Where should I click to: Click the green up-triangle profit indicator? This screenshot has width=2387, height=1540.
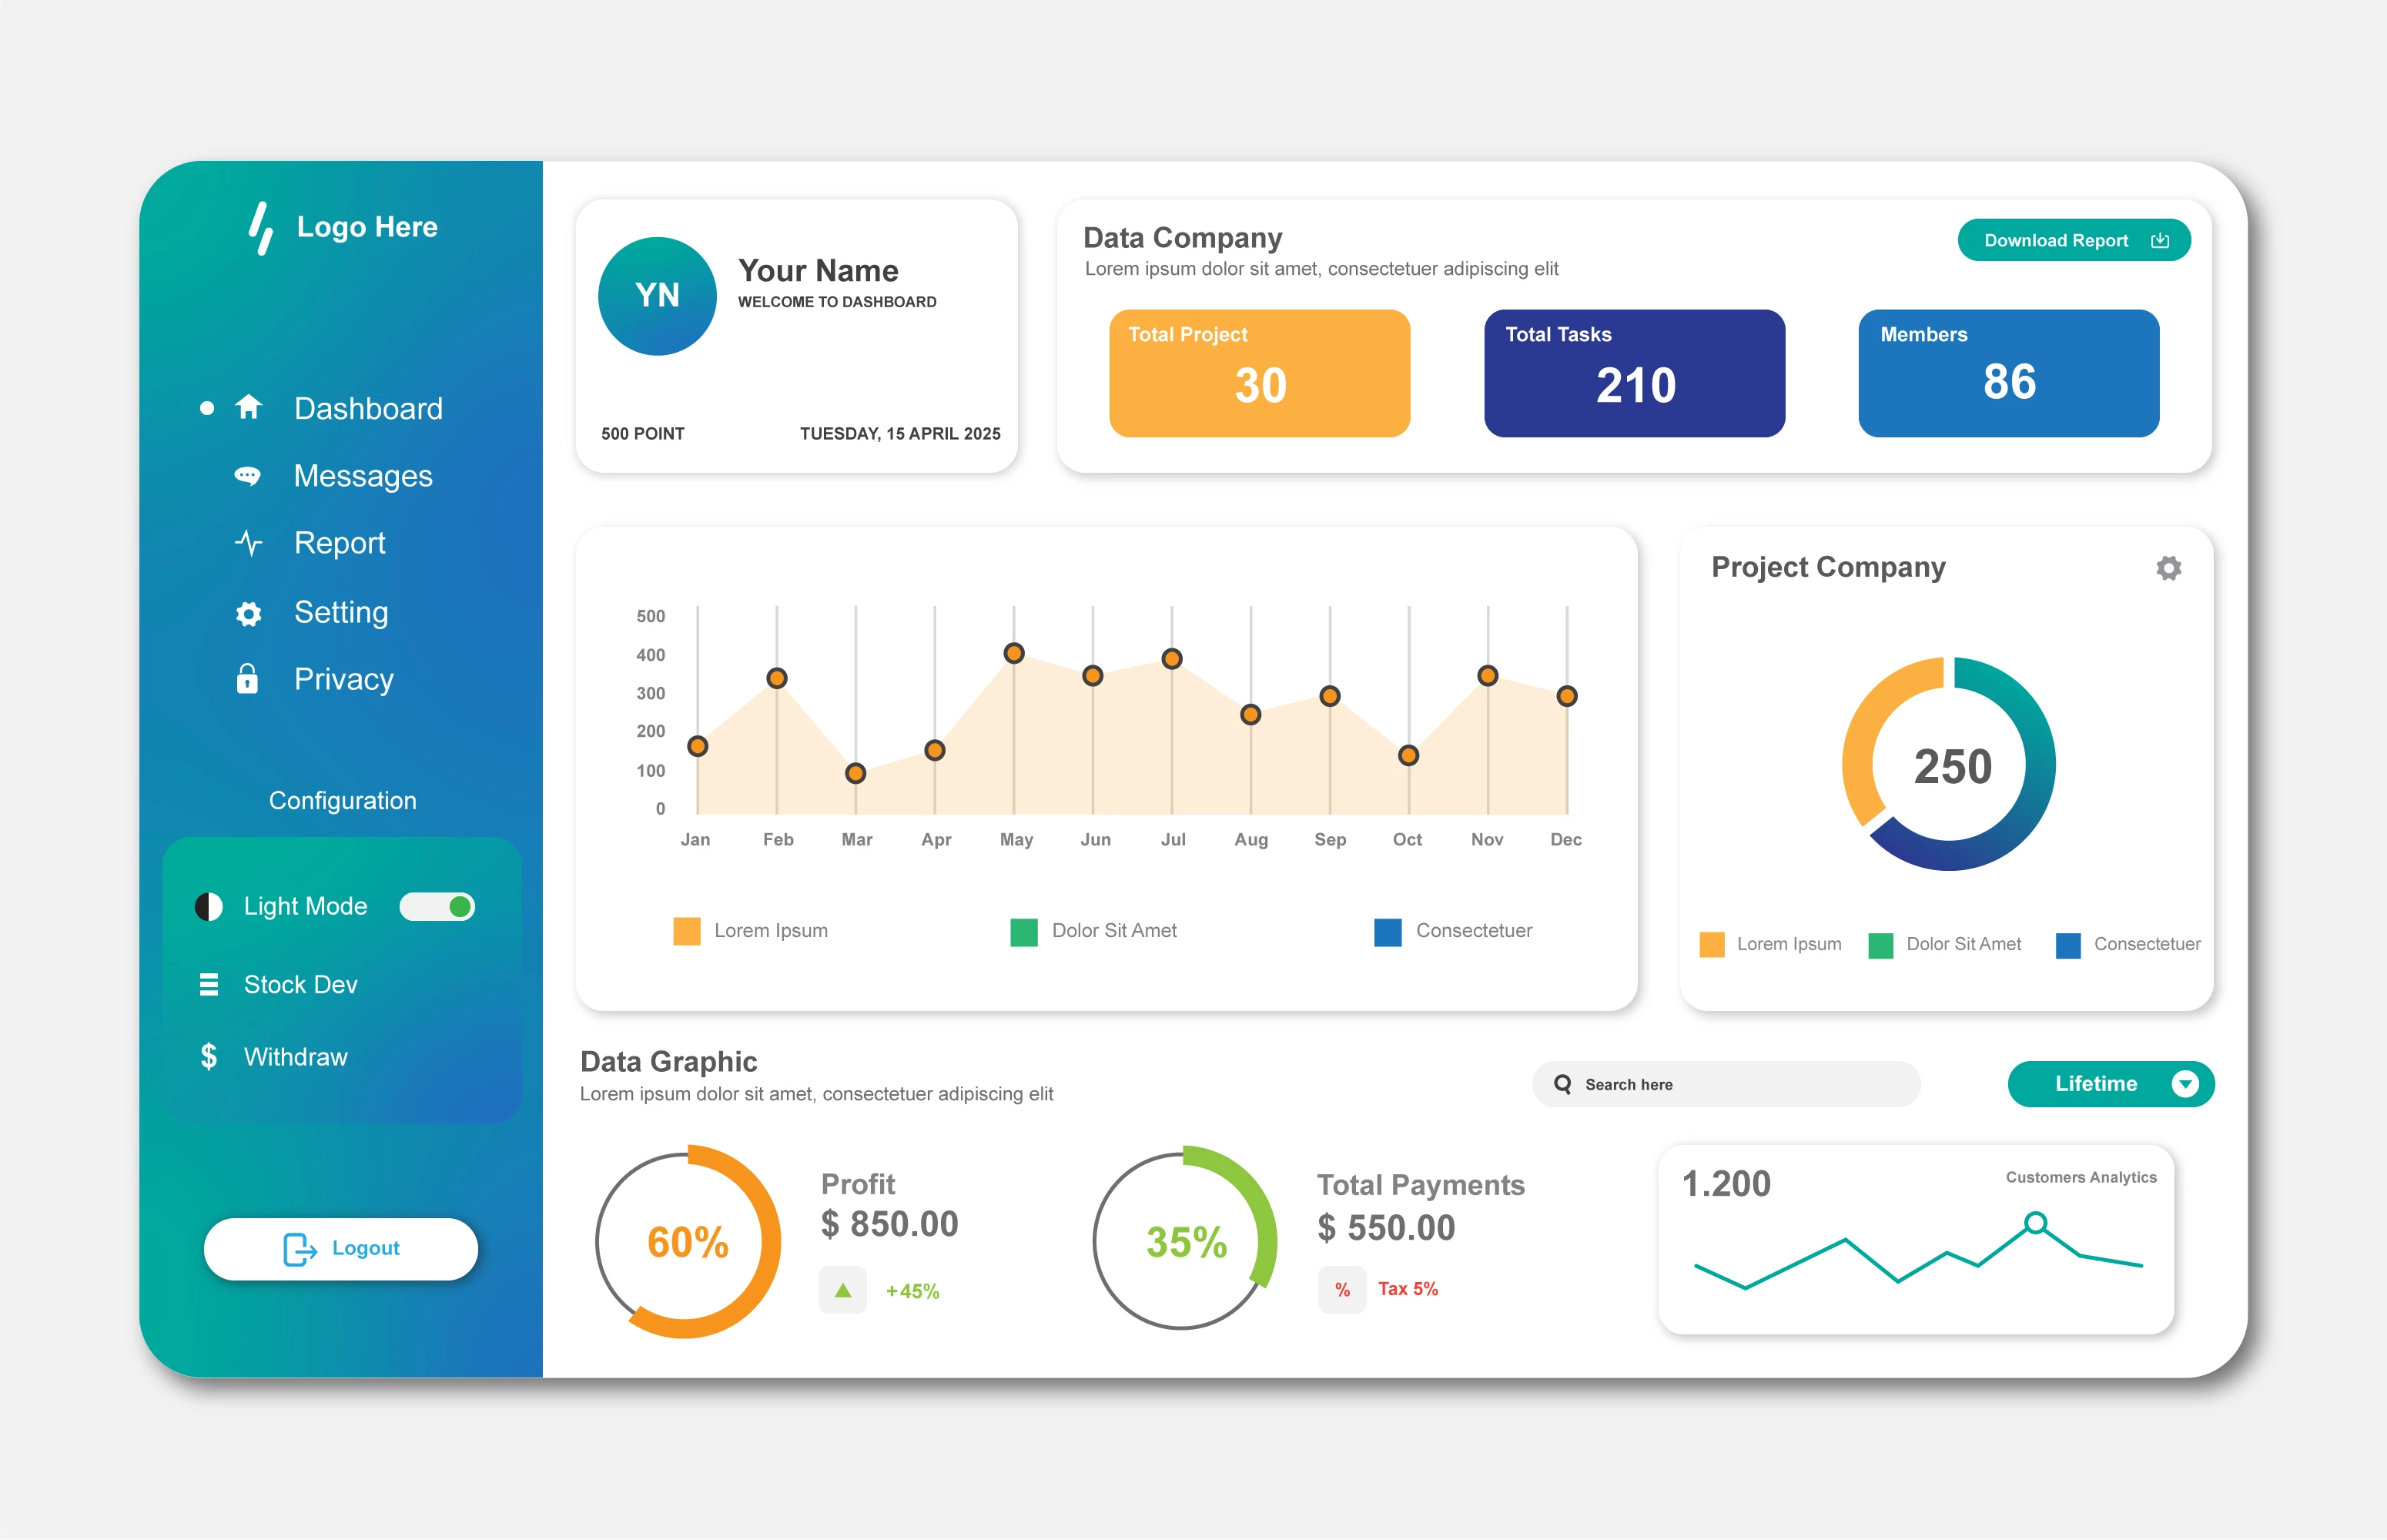843,1290
